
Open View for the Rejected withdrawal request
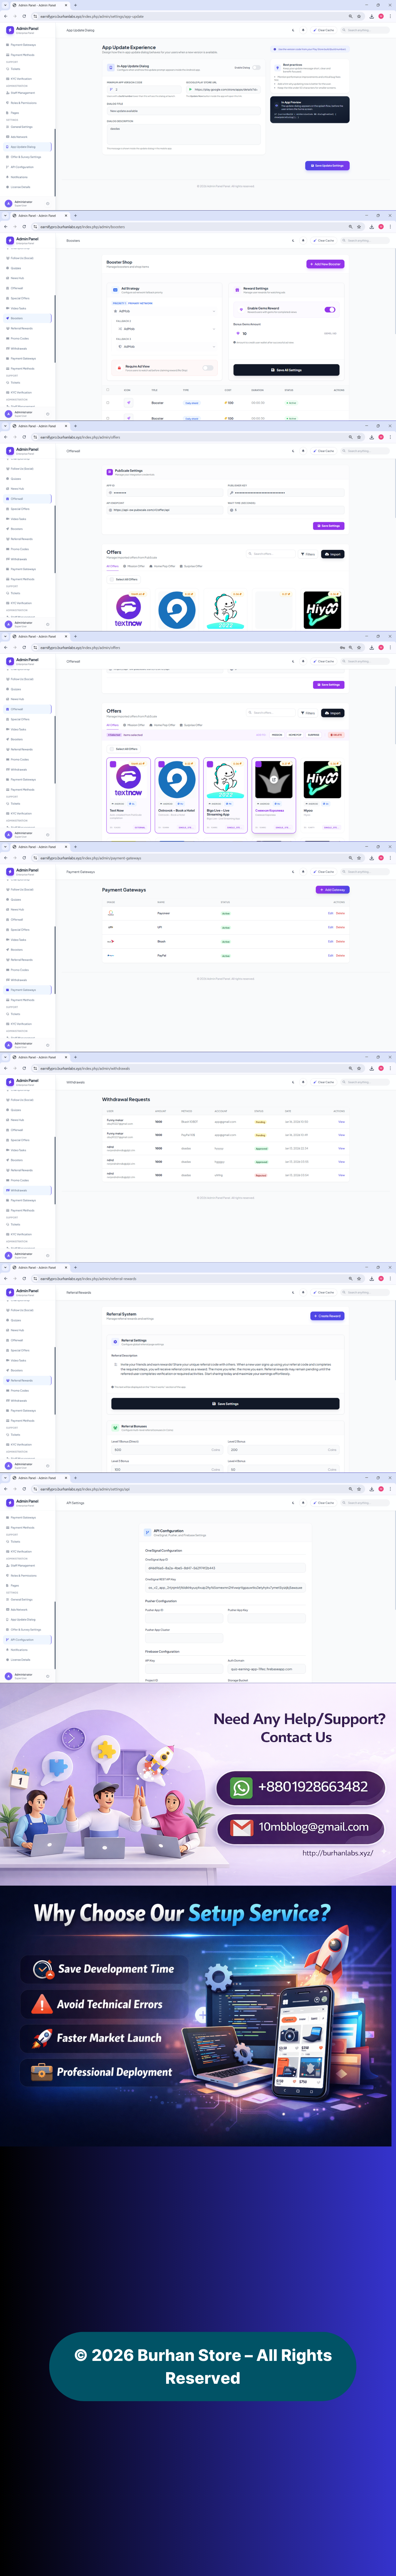pyautogui.click(x=342, y=1175)
